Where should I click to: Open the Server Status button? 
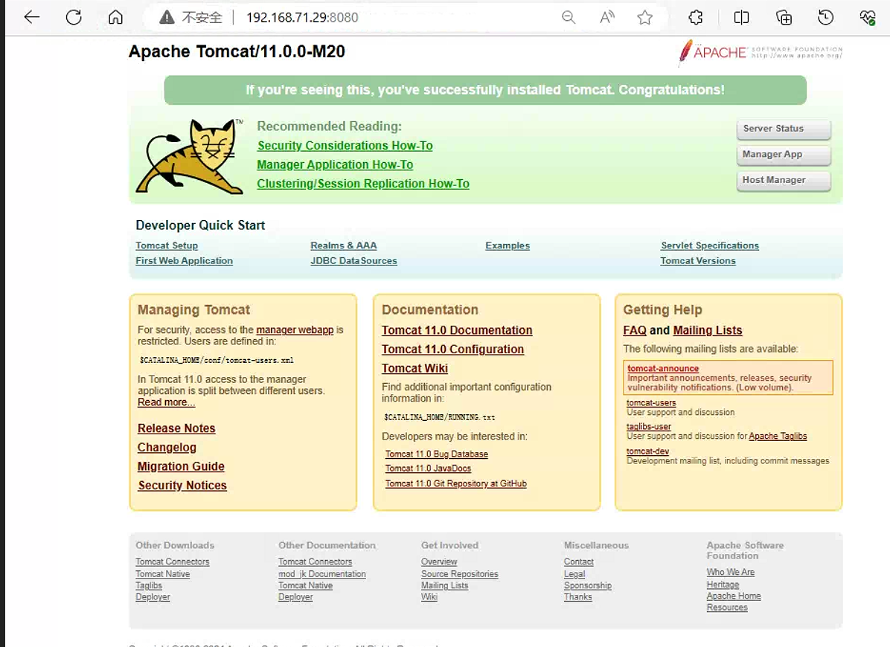pyautogui.click(x=784, y=129)
